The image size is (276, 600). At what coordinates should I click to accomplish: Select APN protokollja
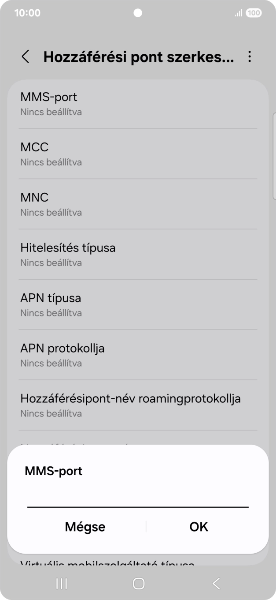[138, 355]
